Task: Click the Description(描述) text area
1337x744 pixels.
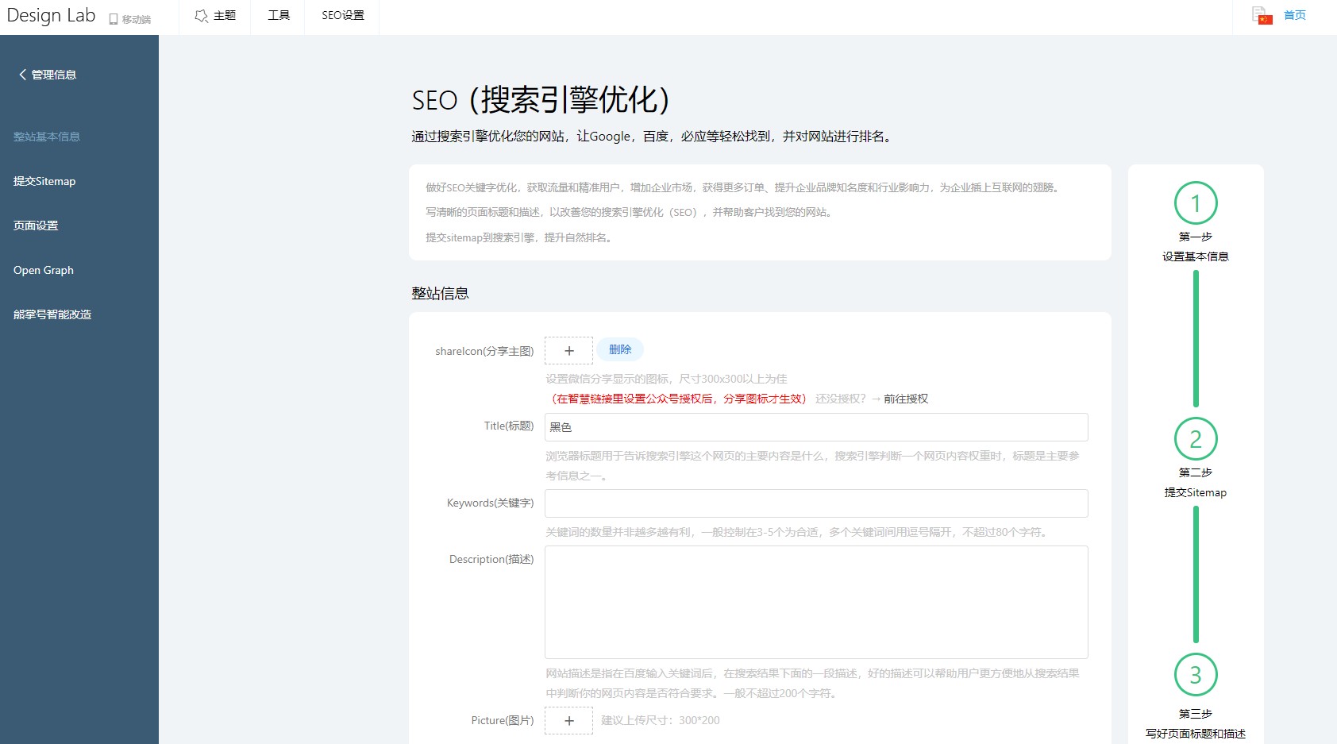Action: [x=816, y=602]
